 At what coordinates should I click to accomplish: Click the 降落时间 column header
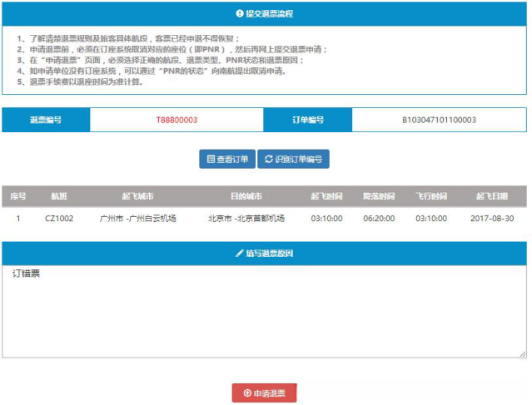(379, 196)
